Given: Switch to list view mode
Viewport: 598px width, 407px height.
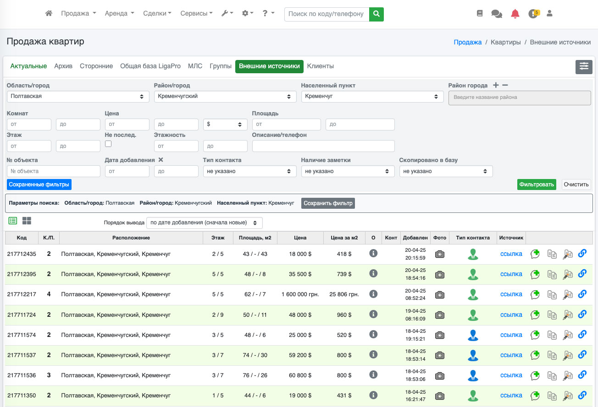Looking at the screenshot, I should (x=13, y=221).
